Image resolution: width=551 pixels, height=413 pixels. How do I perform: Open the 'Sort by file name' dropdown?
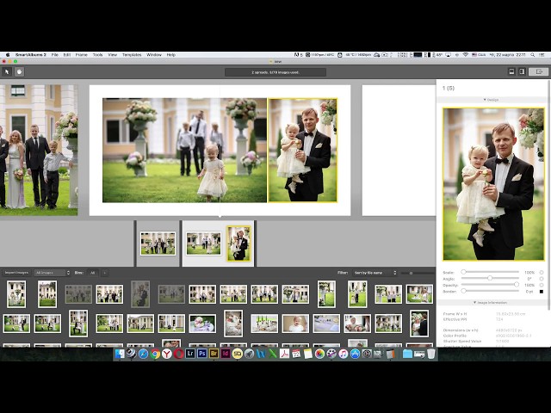pyautogui.click(x=375, y=272)
